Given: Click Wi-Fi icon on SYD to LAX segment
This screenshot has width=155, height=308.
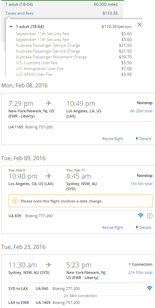Looking at the screenshot, I should (150, 288).
